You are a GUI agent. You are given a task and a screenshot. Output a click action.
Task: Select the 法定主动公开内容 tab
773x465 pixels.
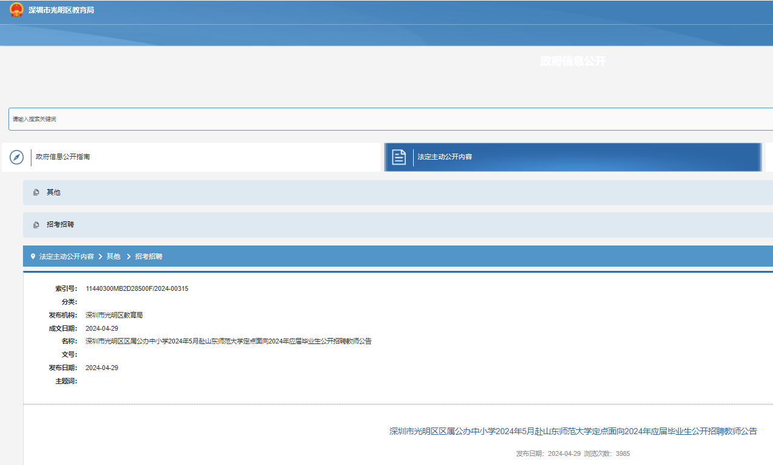click(x=572, y=157)
